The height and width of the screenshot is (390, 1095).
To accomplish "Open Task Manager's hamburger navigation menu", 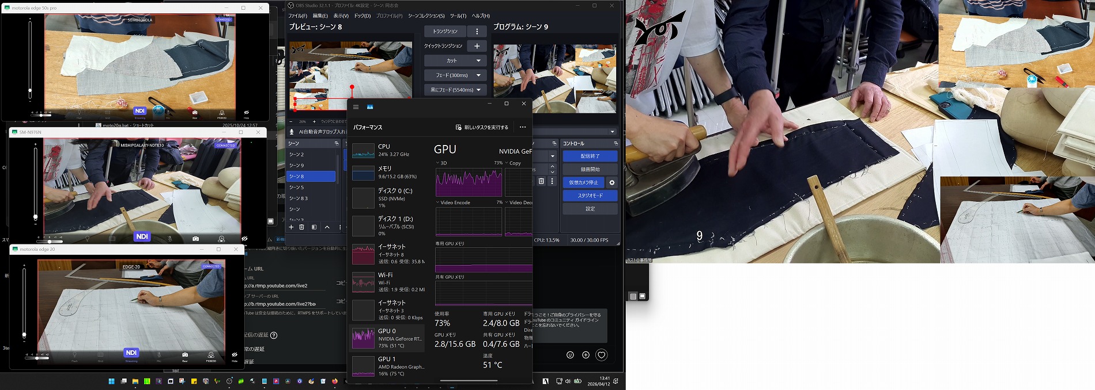I will tap(356, 107).
